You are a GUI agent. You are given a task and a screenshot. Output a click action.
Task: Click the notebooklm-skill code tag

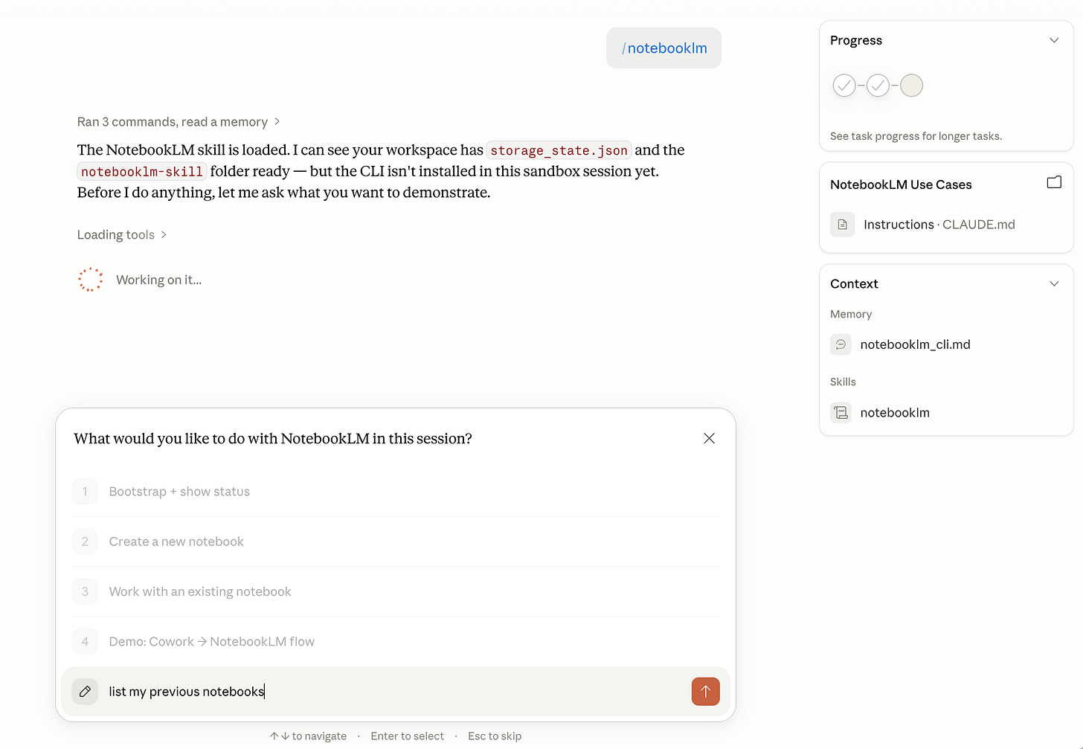click(142, 172)
